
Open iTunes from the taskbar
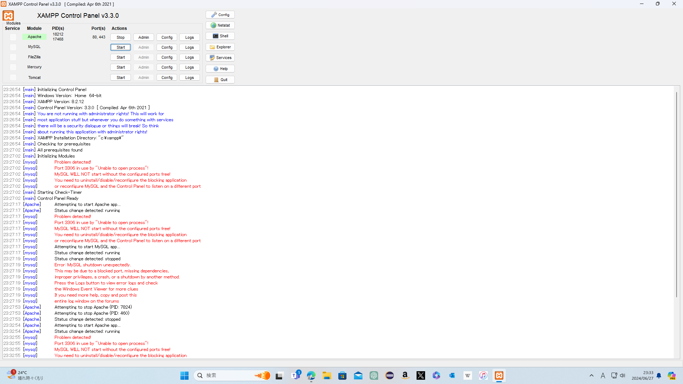483,375
